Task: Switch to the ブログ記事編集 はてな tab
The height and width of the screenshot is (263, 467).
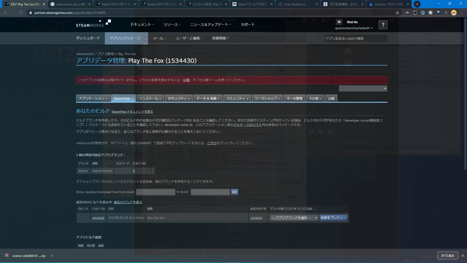Action: click(344, 4)
